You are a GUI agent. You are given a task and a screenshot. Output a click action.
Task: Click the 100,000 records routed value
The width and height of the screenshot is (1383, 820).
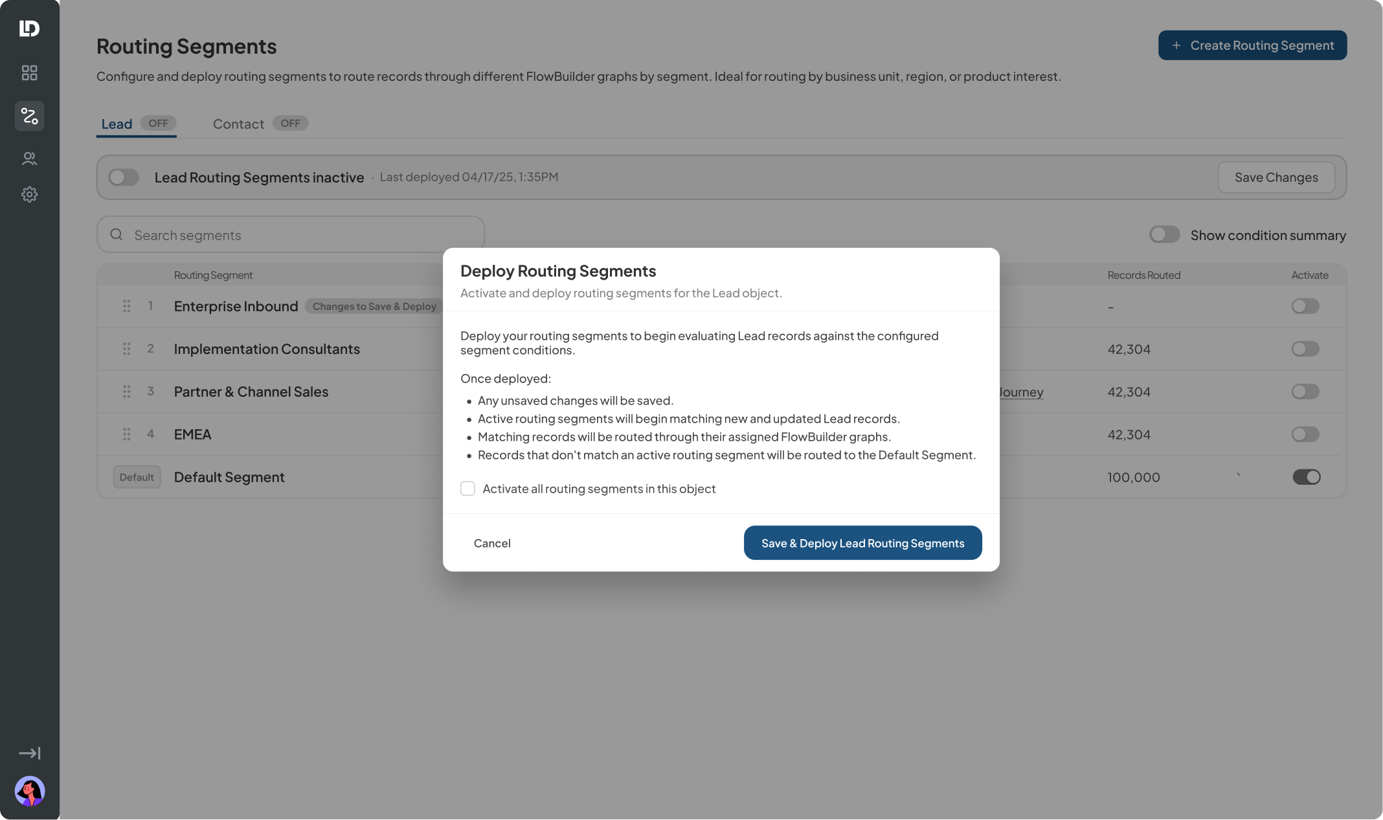pos(1133,477)
